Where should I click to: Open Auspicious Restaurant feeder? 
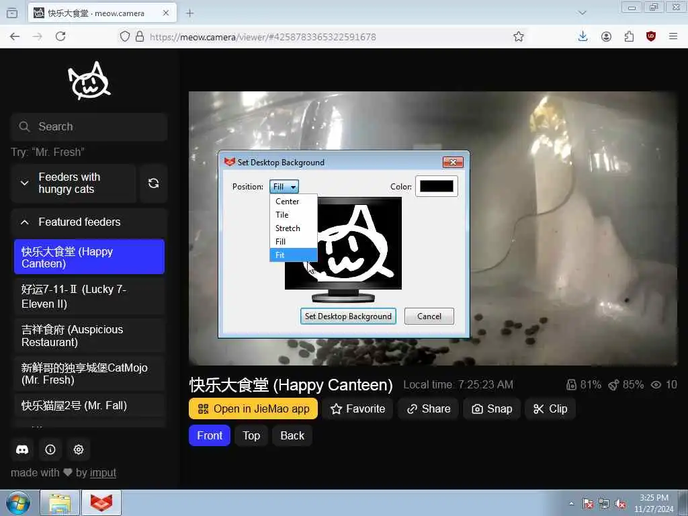pos(89,336)
